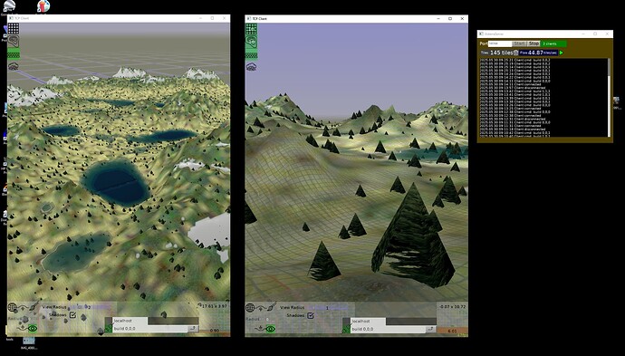Send the build 0,0,0 command in right client
Screen dimensions: 625x356
pyautogui.click(x=430, y=330)
